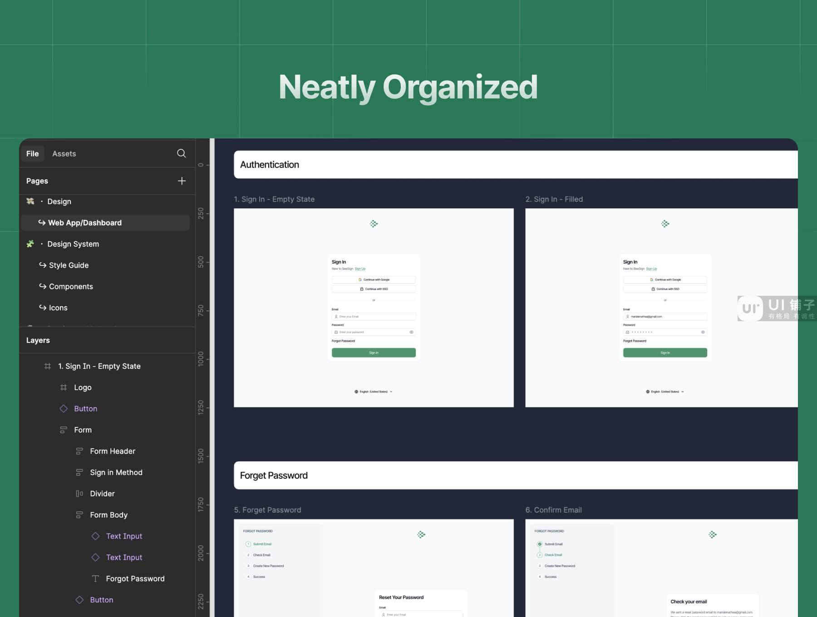817x617 pixels.
Task: Click the logo in Sign In Empty State frame
Action: [x=374, y=224]
